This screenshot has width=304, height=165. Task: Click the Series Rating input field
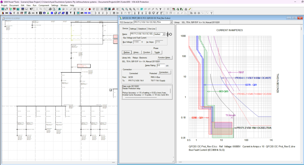[161, 65]
